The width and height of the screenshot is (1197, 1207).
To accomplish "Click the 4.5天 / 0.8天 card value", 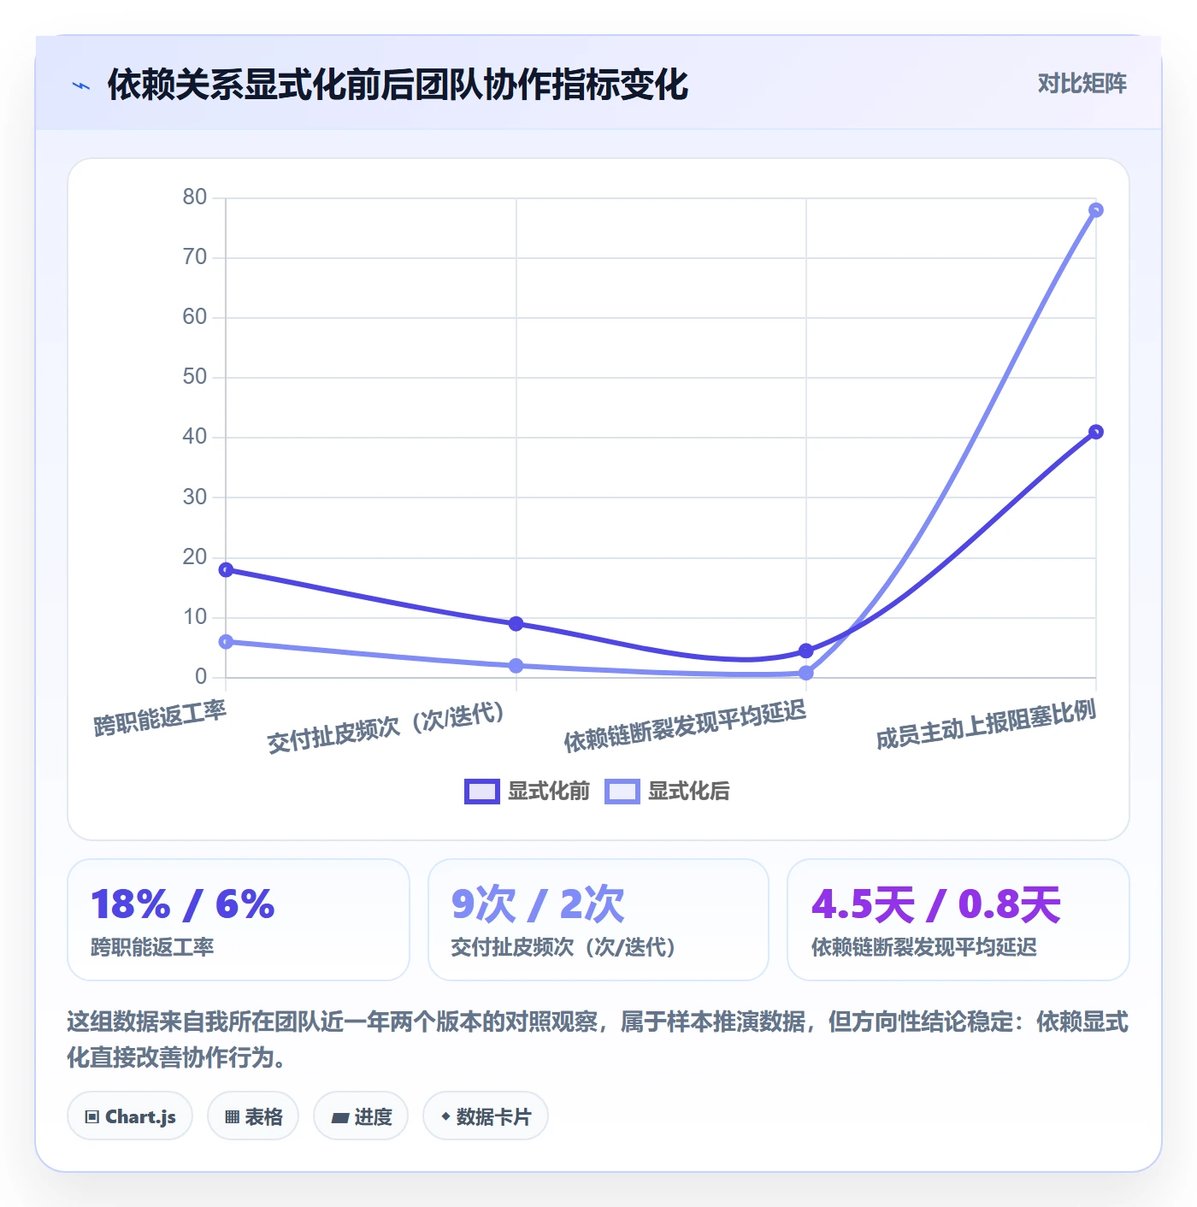I will pos(936,904).
